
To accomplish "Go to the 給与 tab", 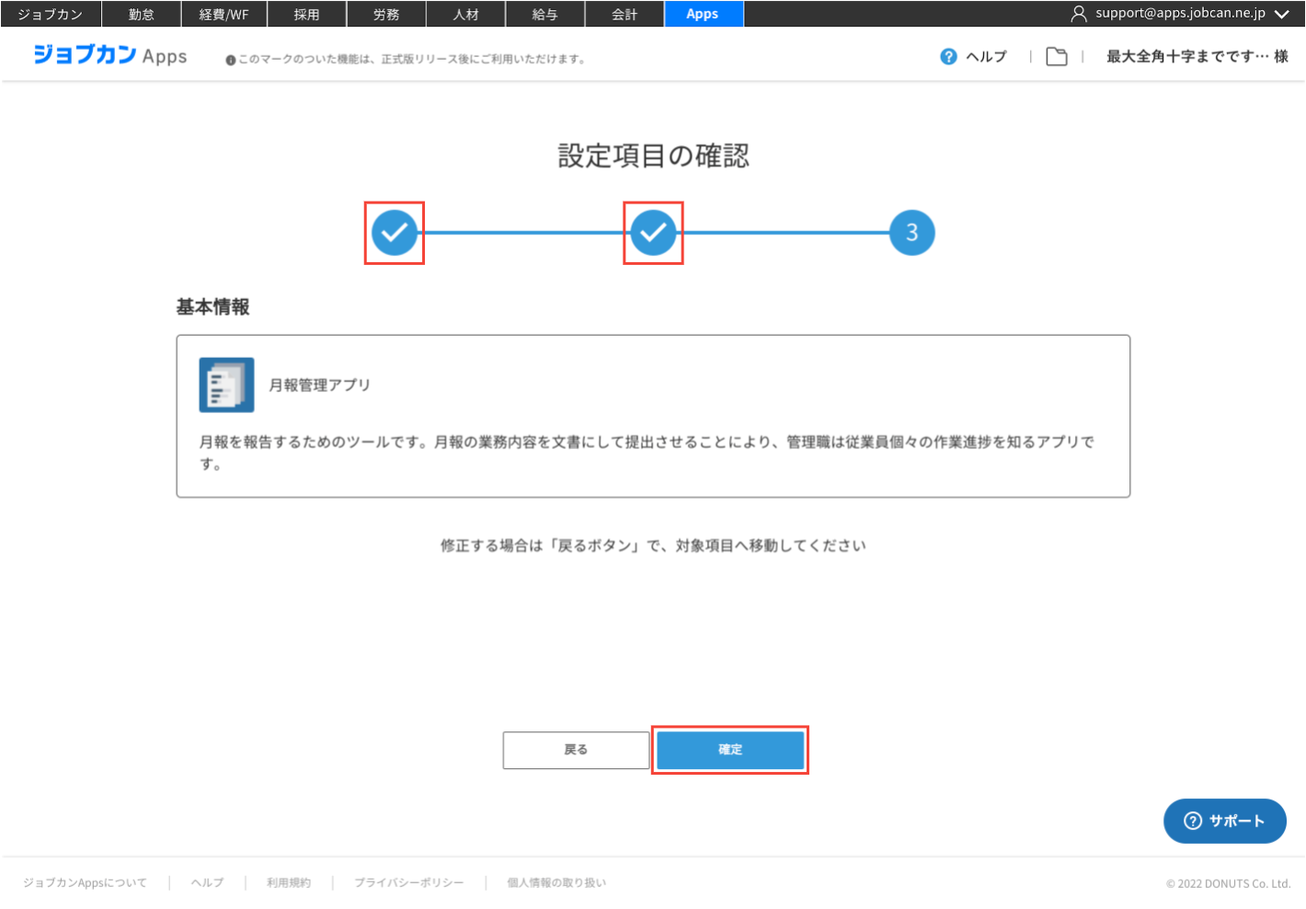I will [545, 14].
